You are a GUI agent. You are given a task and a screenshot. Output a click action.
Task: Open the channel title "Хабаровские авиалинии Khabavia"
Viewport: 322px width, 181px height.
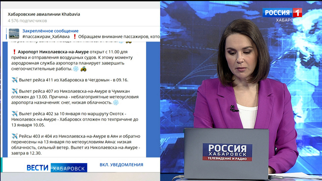click(44, 14)
